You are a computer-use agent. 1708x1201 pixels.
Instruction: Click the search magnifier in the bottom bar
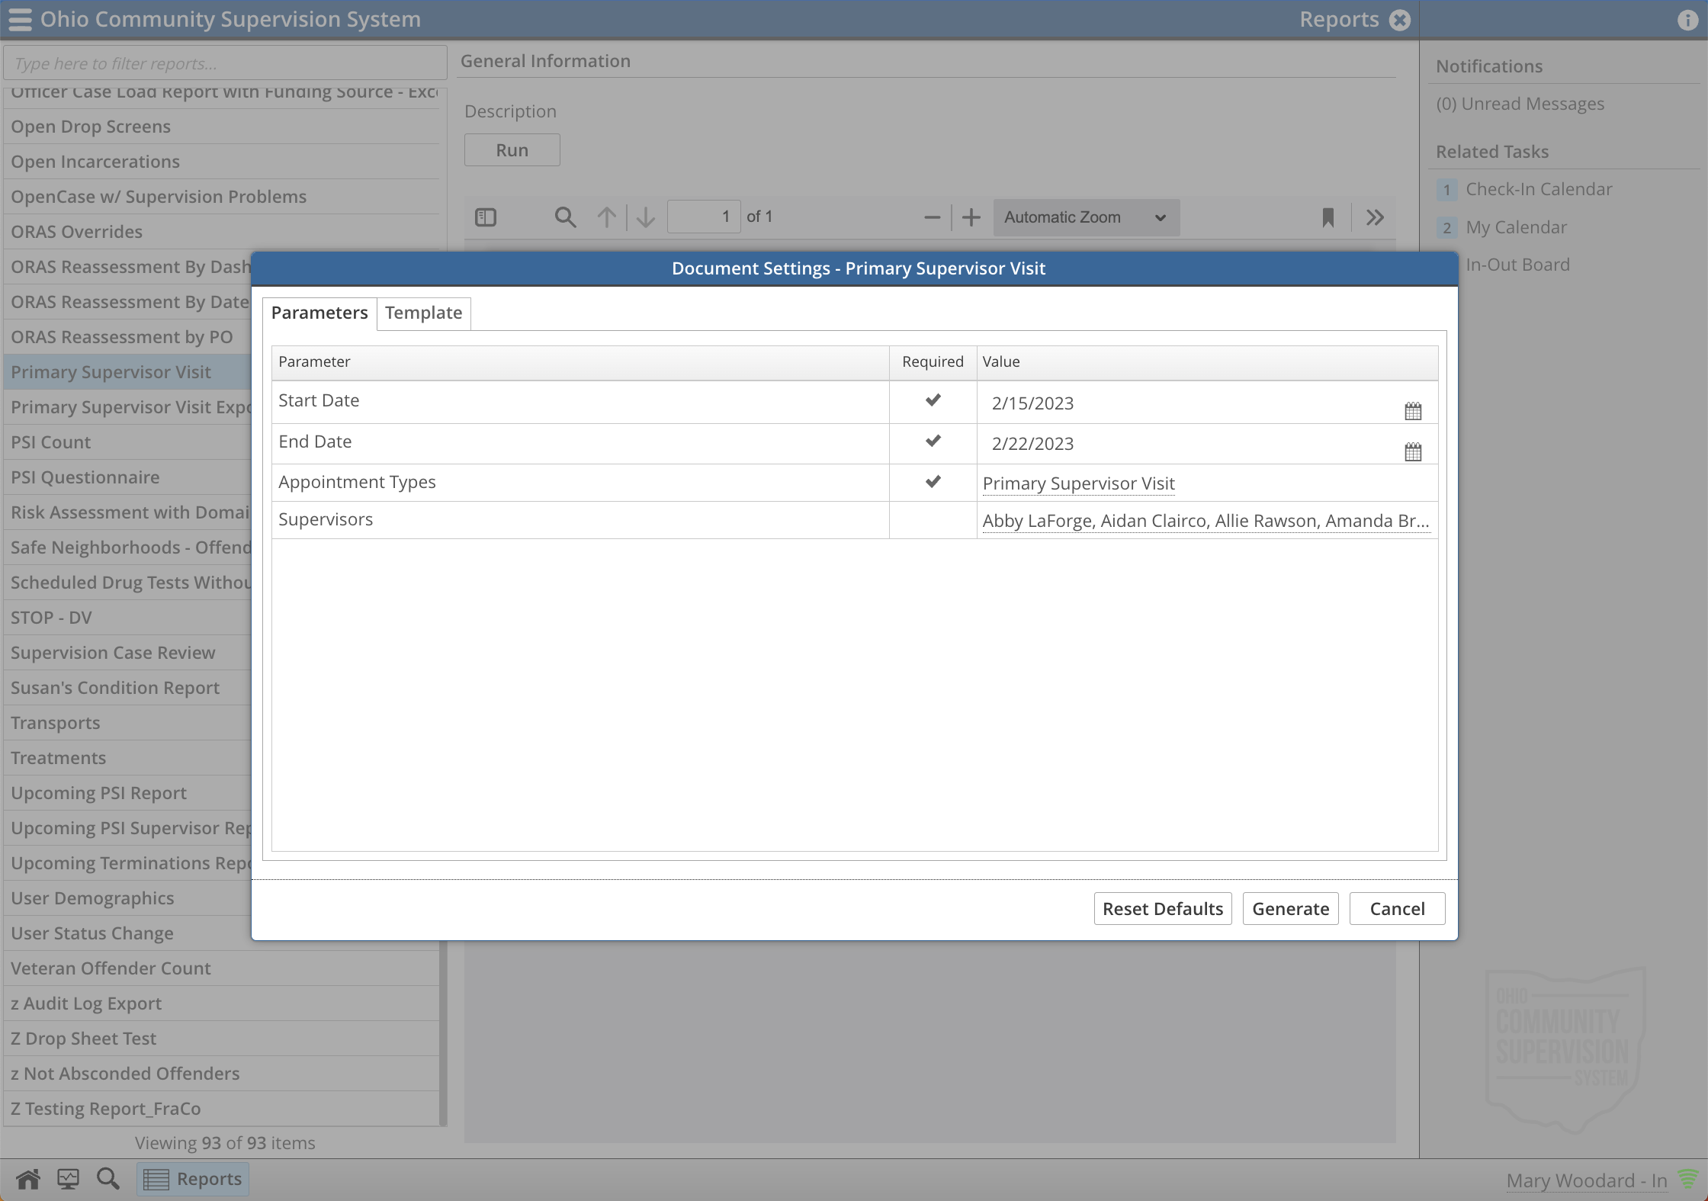tap(108, 1178)
